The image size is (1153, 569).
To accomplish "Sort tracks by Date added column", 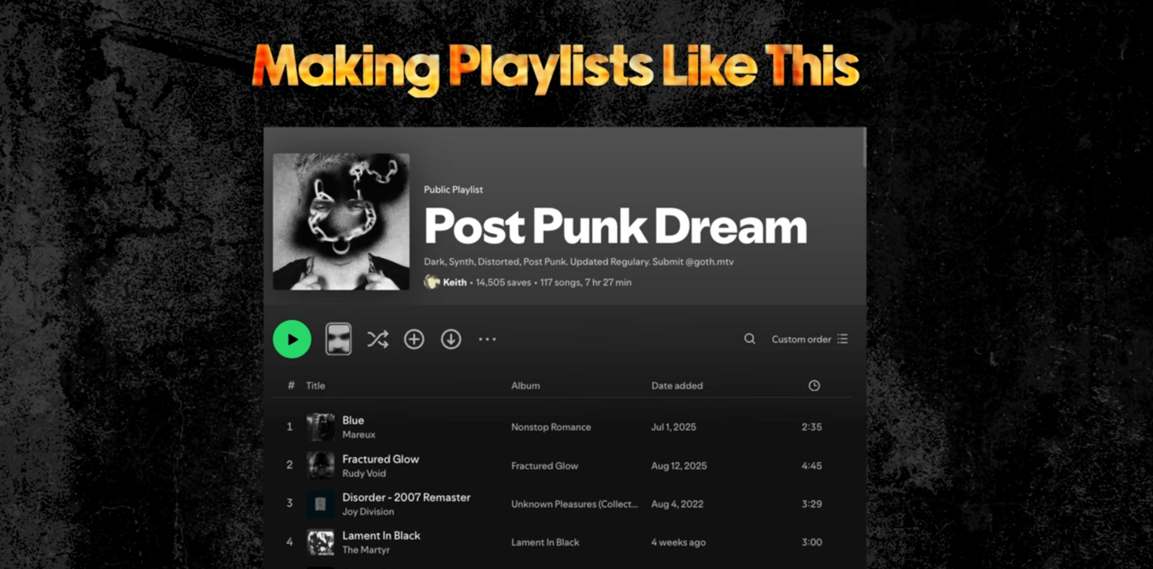I will [677, 386].
